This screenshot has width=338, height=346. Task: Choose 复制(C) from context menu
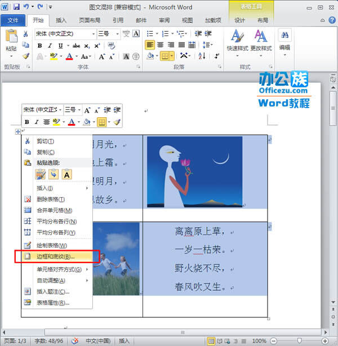pyautogui.click(x=57, y=152)
